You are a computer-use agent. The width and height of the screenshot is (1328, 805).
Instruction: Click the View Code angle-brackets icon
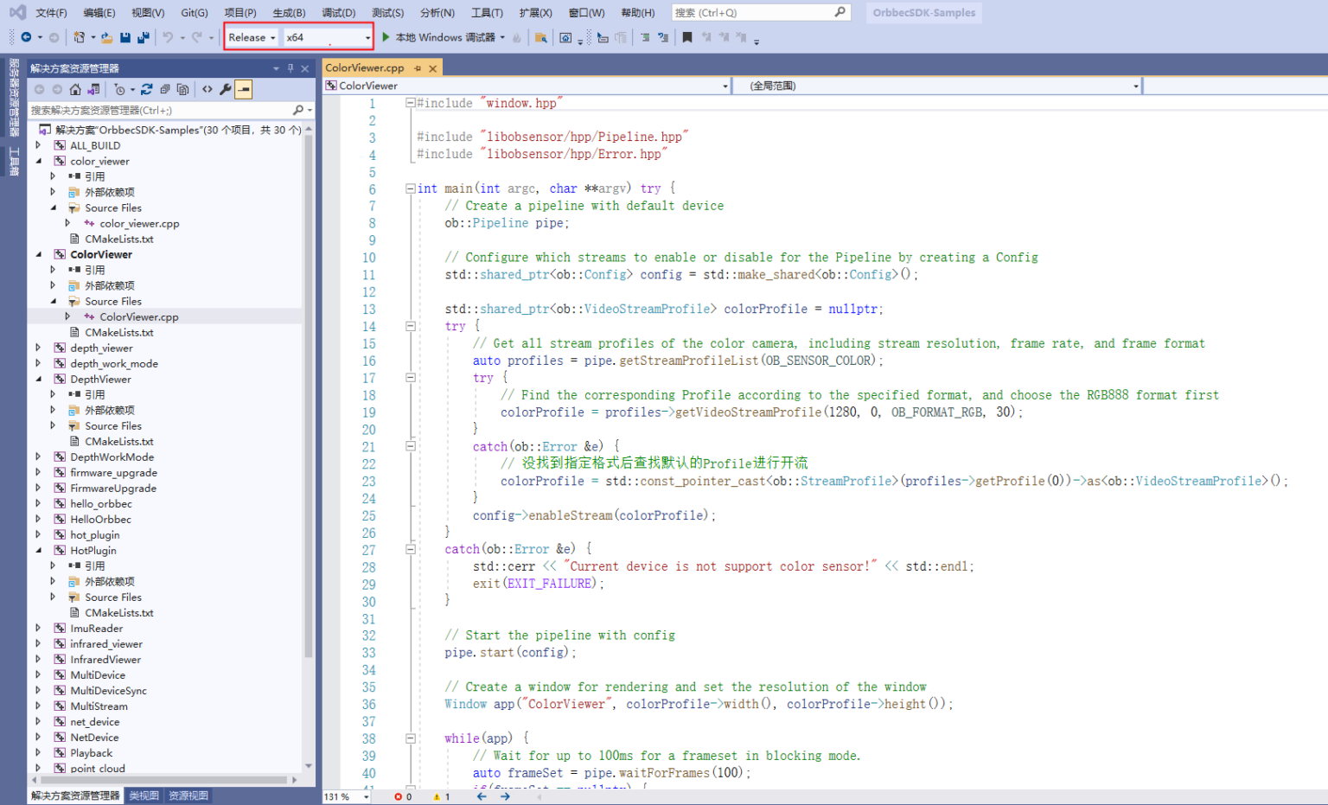point(207,89)
